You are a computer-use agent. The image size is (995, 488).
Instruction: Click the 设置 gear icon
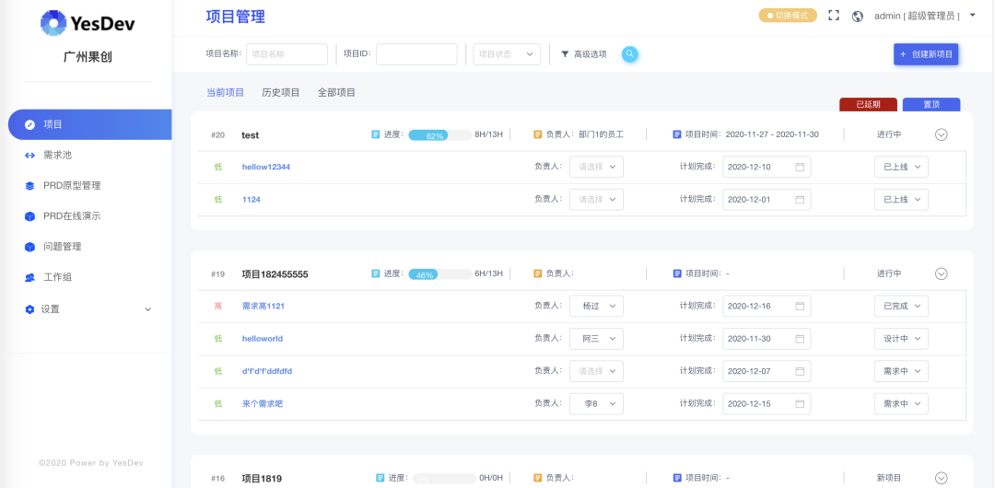tap(29, 309)
